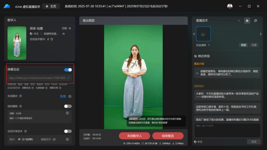Go to previous product with left chevron
Screen dimensions: 267x150
[x=194, y=34]
